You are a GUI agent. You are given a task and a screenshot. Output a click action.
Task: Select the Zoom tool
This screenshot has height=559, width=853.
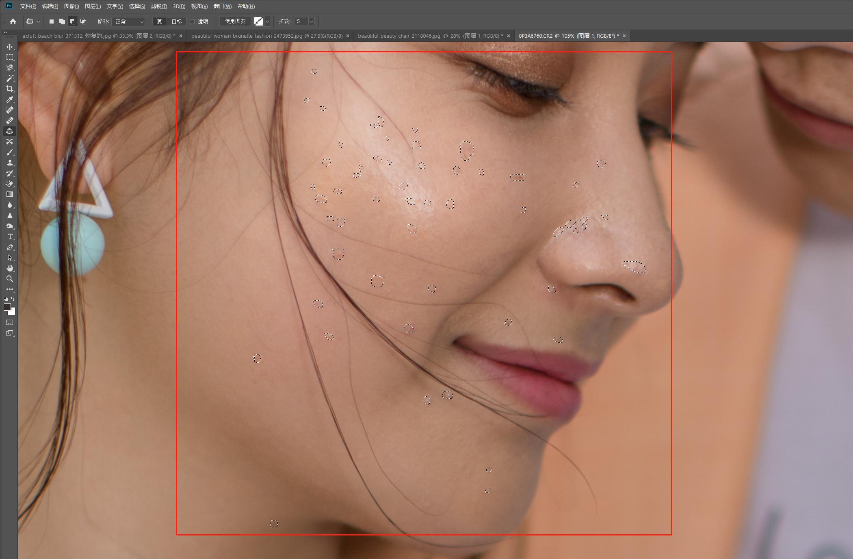pyautogui.click(x=10, y=279)
